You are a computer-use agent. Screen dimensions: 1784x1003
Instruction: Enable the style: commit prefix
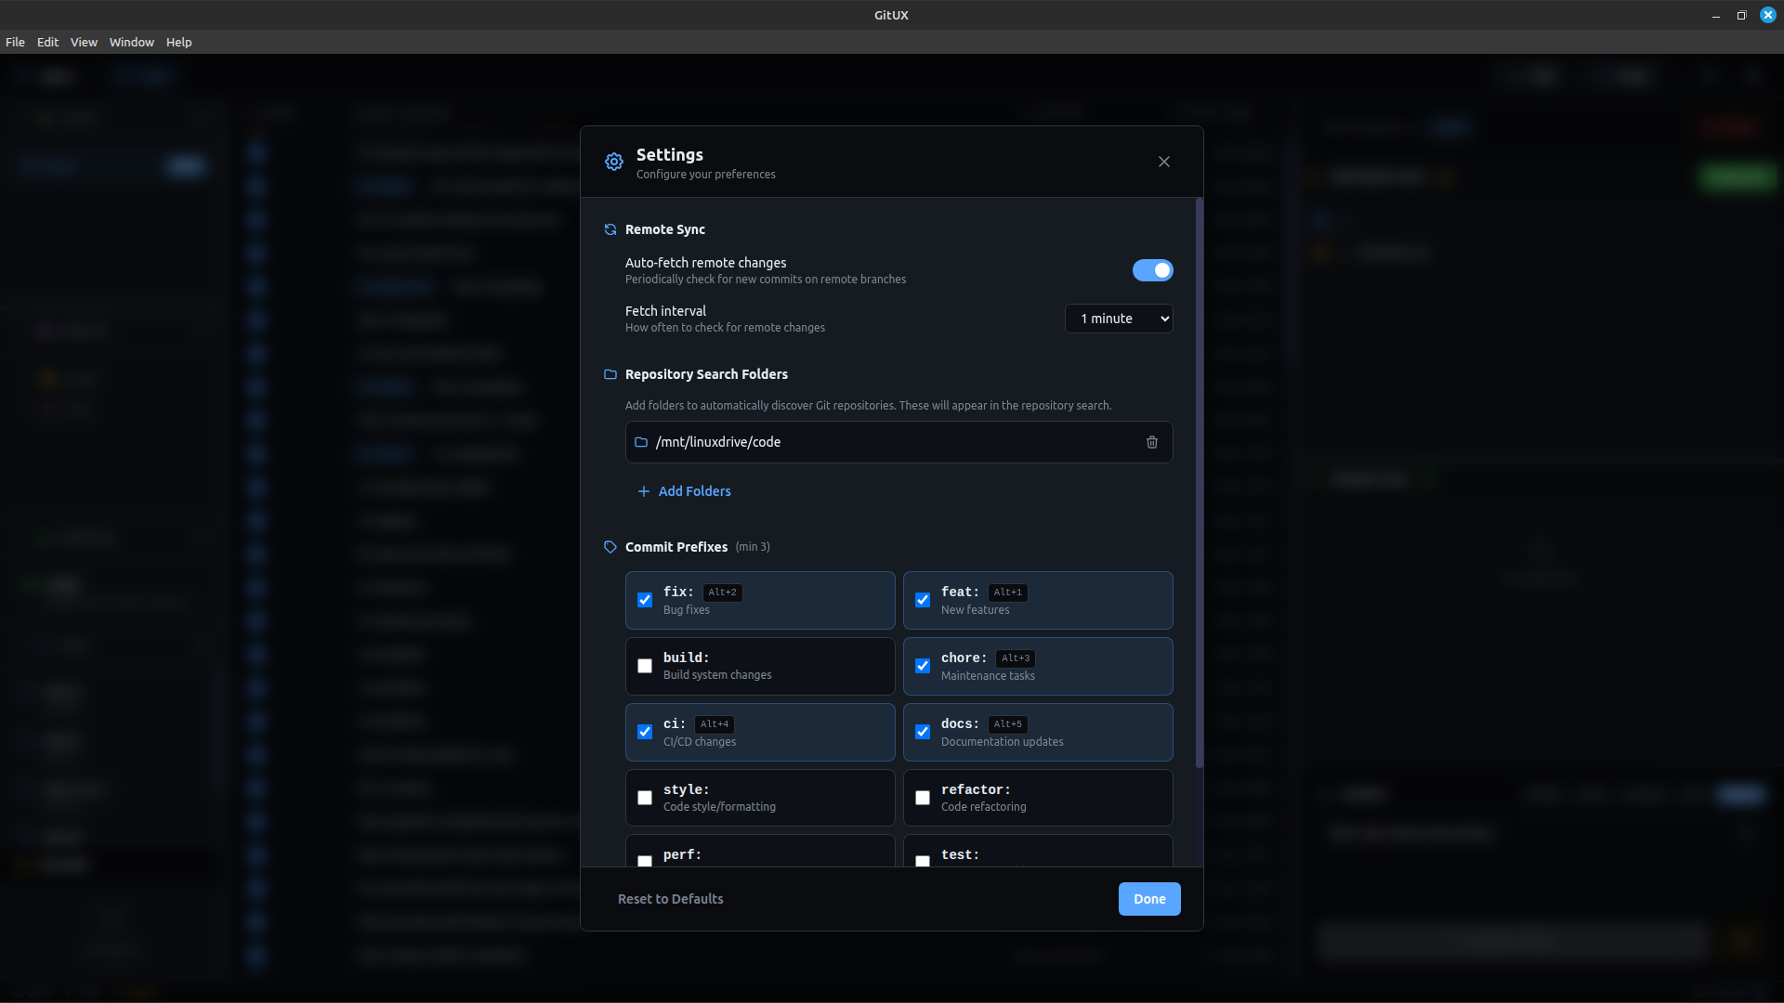[645, 797]
